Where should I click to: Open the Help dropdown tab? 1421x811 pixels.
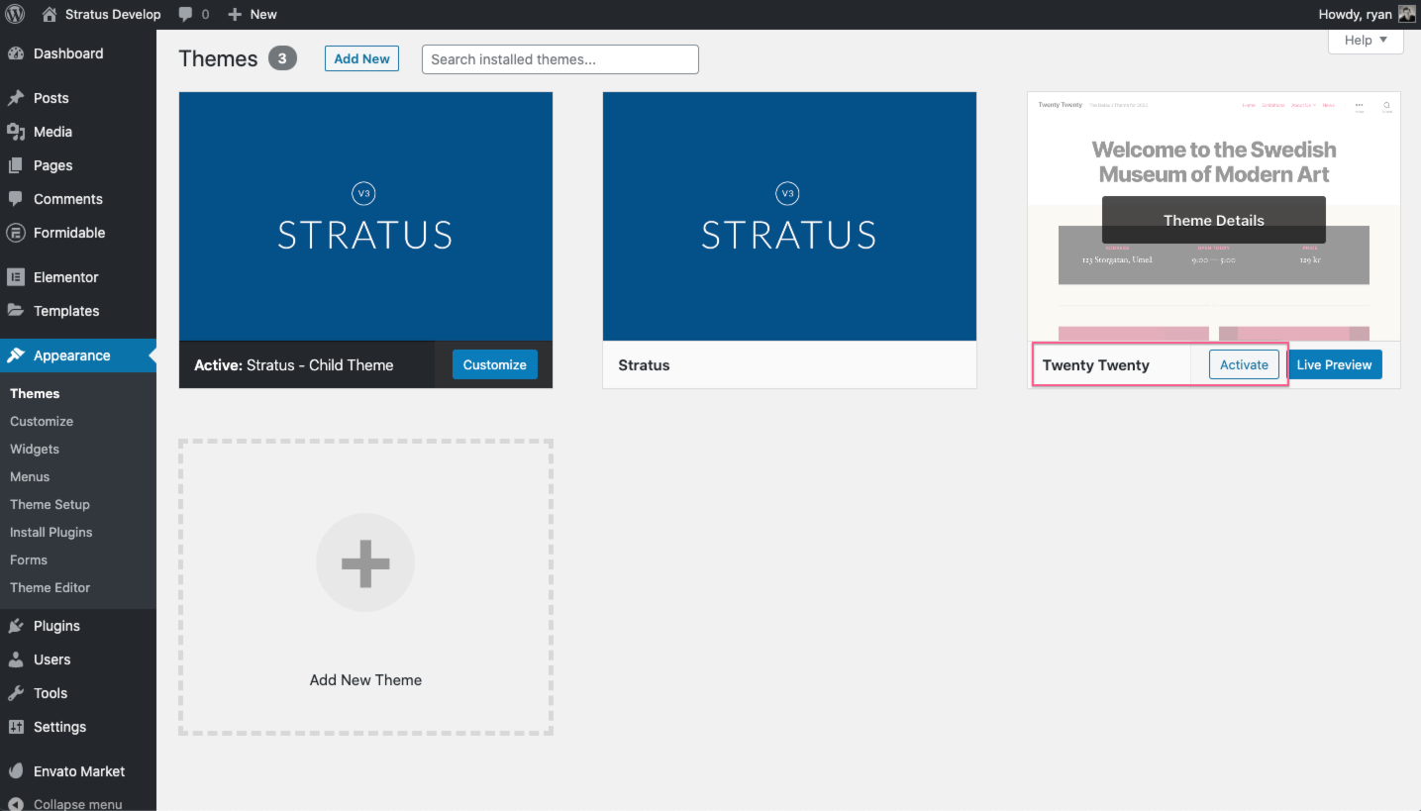point(1366,41)
